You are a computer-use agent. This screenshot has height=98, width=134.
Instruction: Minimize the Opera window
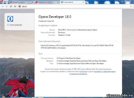coord(122,1)
